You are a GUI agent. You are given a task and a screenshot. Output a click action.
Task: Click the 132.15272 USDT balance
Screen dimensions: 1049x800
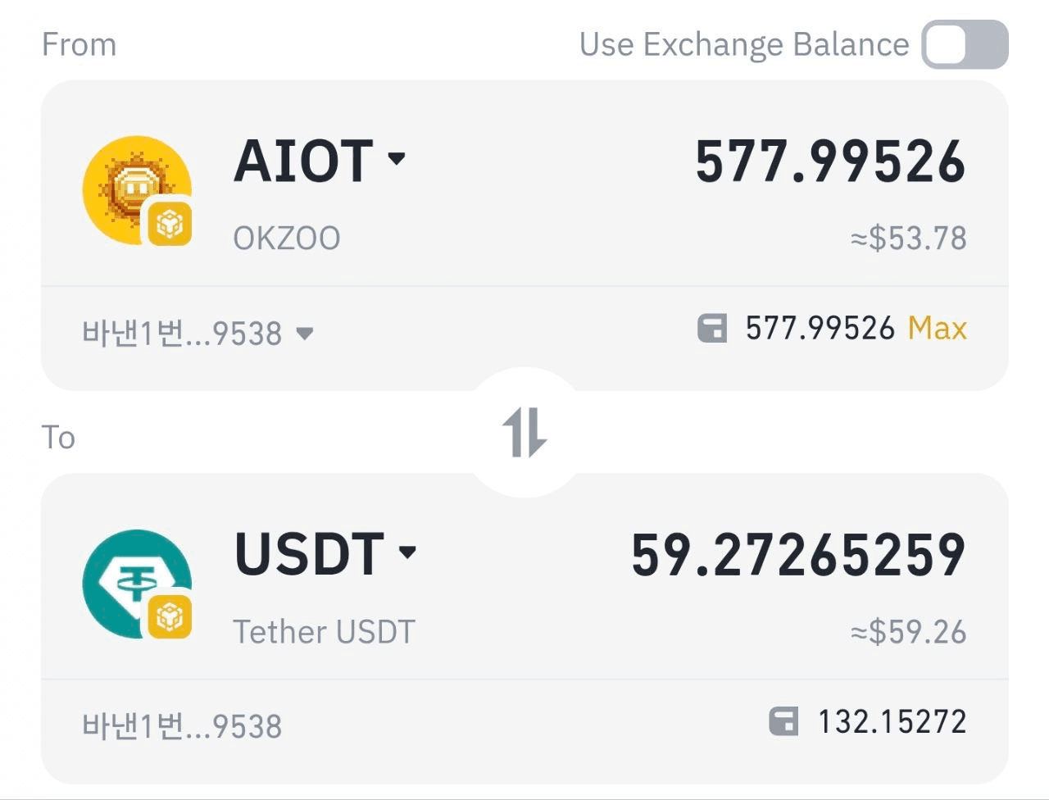[x=892, y=722]
